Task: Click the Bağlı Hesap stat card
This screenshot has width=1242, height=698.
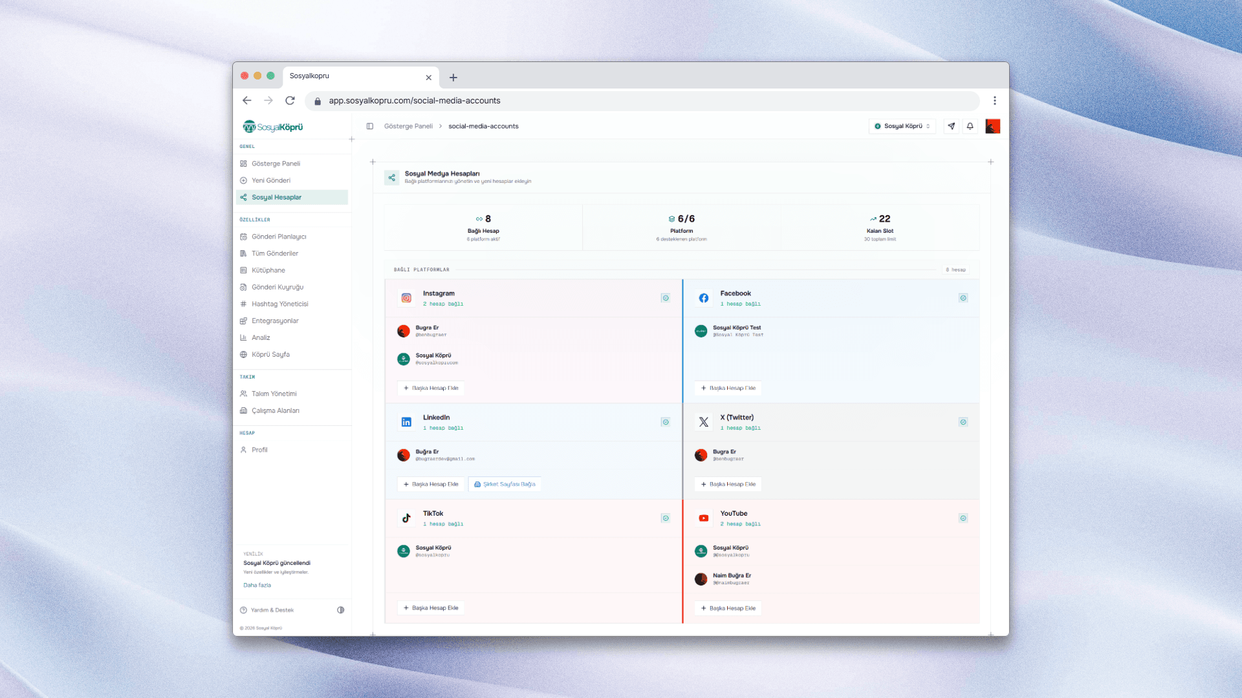Action: pos(483,228)
